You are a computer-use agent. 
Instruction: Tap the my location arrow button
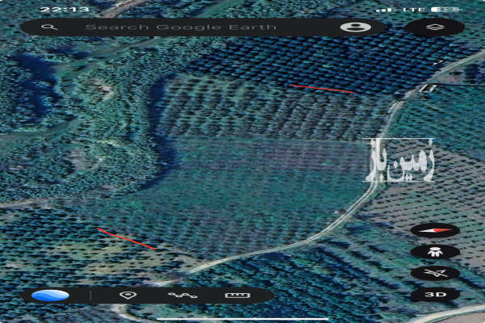click(x=435, y=273)
